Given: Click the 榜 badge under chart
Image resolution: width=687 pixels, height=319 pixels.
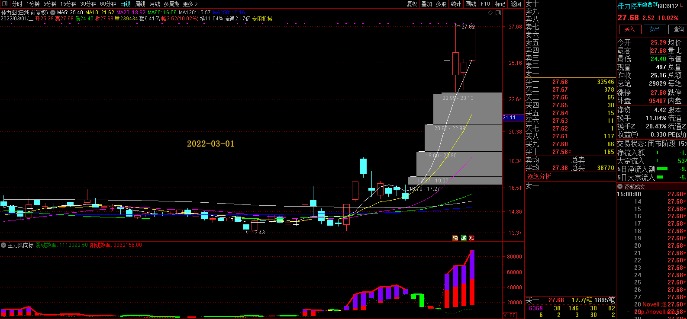Looking at the screenshot, I should point(455,238).
